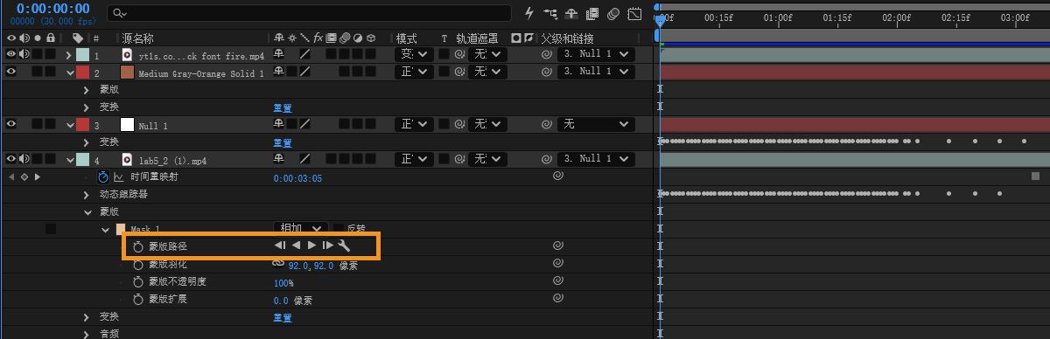Hide the Null 1 layer eye
The width and height of the screenshot is (1050, 339).
pos(11,124)
